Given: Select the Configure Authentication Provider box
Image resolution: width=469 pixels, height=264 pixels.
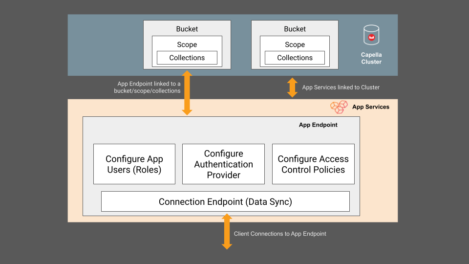Looking at the screenshot, I should coord(223,164).
